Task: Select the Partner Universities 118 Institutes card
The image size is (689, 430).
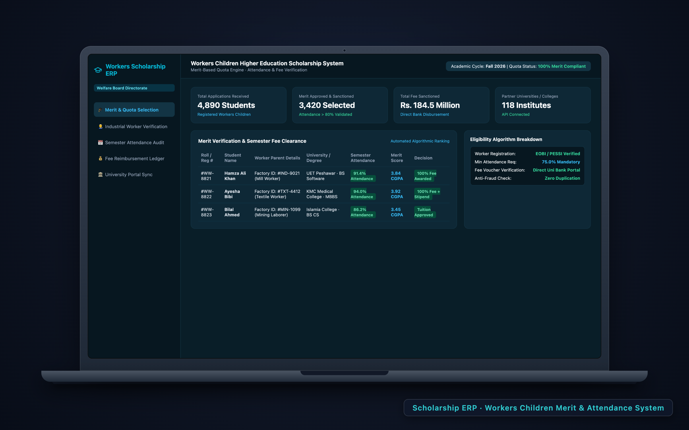Action: (543, 105)
